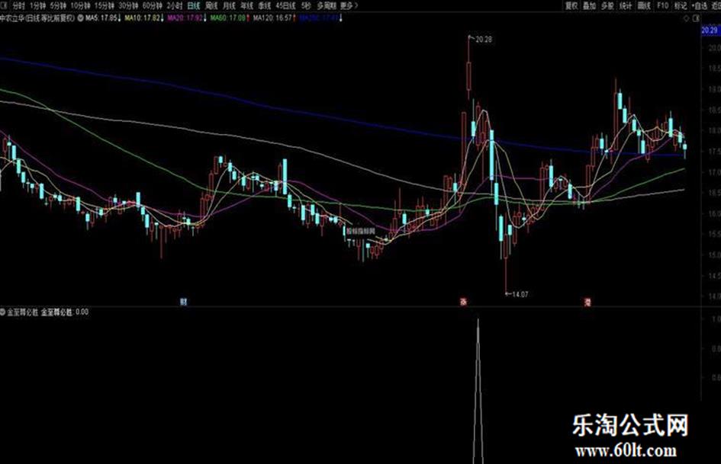Switch to the 年线 yearly chart
Viewport: 721px width, 464px height.
[x=247, y=5]
